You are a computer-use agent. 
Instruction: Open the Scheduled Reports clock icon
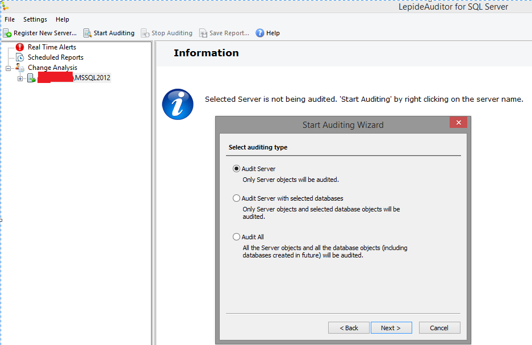click(x=20, y=57)
